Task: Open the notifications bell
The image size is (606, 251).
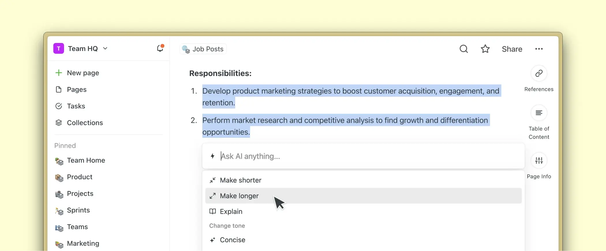Action: click(160, 49)
